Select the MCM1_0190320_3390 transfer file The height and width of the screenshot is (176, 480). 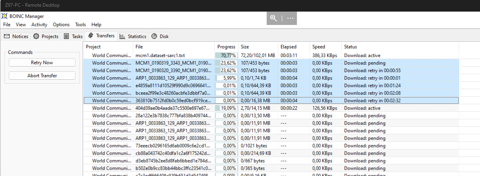[173, 71]
